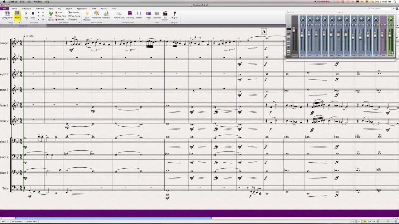Click the horizontal score scrollbar
The width and height of the screenshot is (399, 224).
pyautogui.click(x=113, y=218)
